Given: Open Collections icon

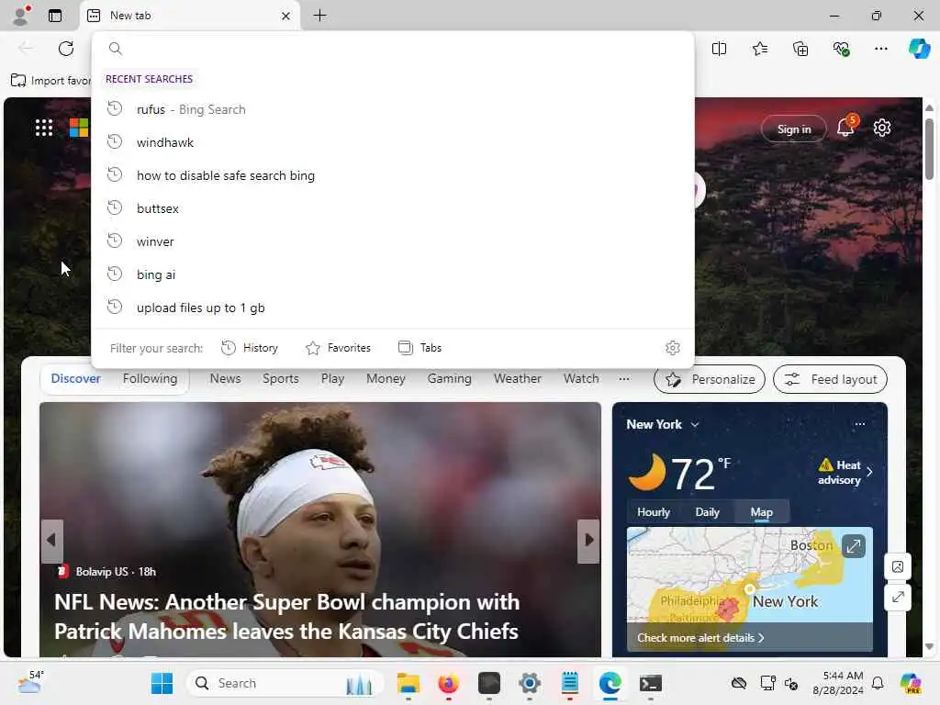Looking at the screenshot, I should tap(800, 49).
